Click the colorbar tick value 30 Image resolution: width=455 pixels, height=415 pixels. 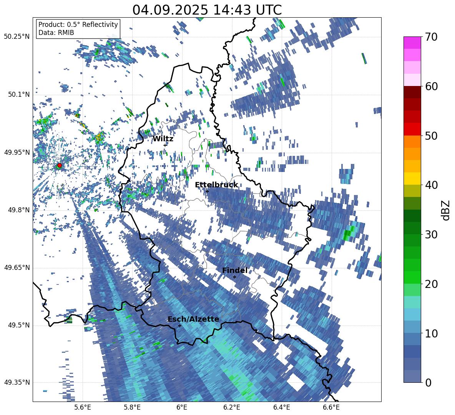tap(432, 235)
